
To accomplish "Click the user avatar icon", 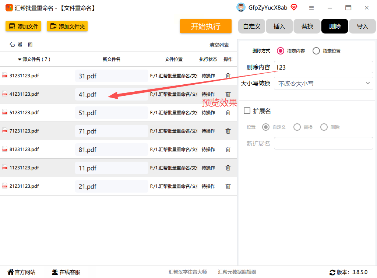I will (x=241, y=7).
